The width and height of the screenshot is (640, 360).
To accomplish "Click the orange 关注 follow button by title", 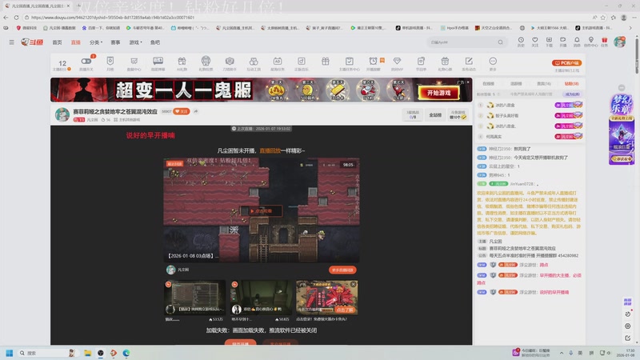I will 182,111.
